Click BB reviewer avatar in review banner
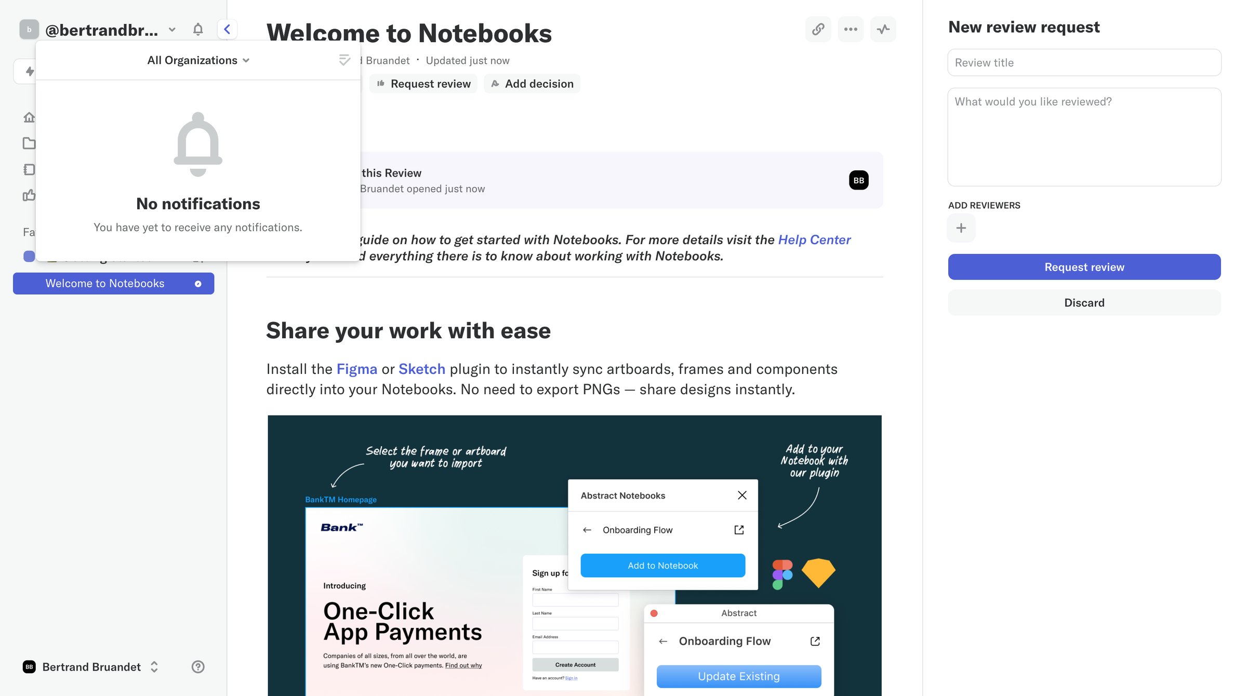Screen dimensions: 1247x696 (858, 180)
